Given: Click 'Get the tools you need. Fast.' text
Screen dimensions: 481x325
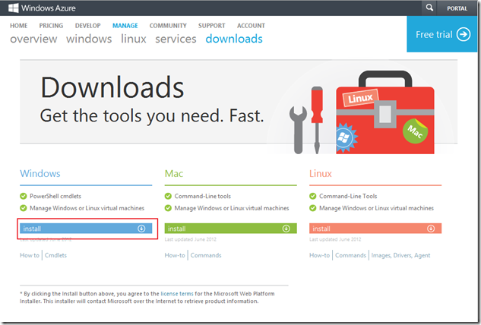Looking at the screenshot, I should point(152,116).
